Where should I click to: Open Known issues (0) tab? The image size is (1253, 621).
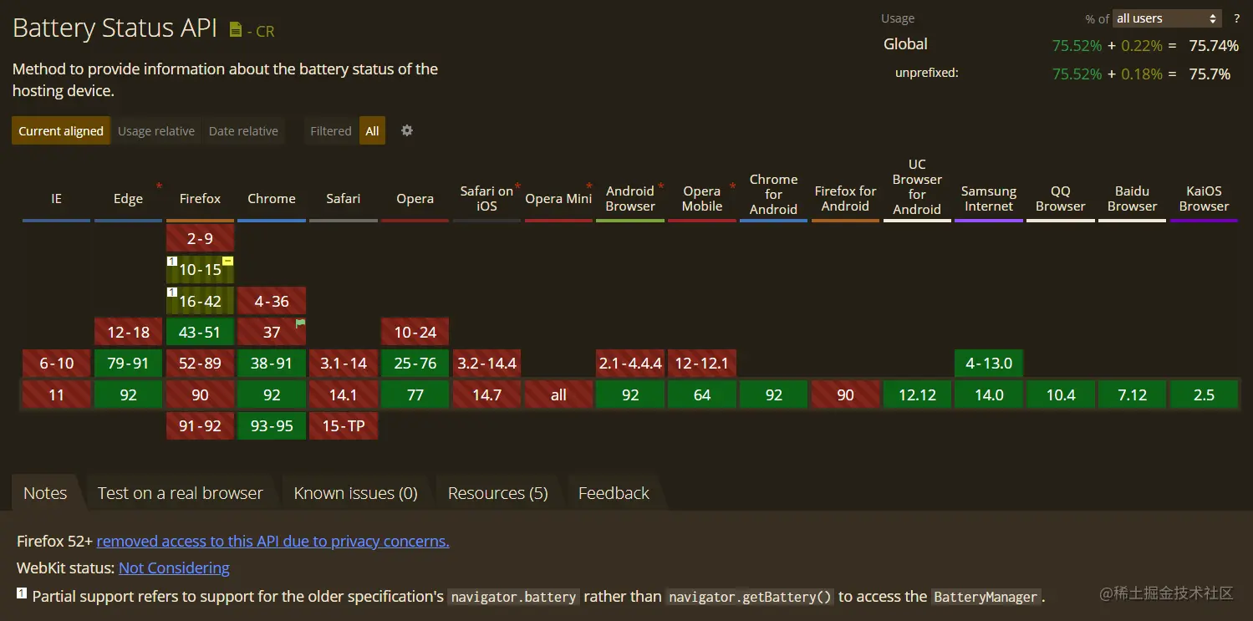(355, 493)
